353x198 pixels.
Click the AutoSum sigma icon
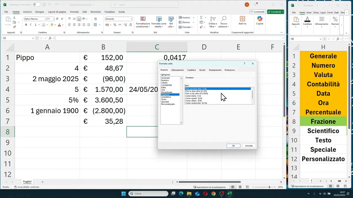(x=201, y=18)
